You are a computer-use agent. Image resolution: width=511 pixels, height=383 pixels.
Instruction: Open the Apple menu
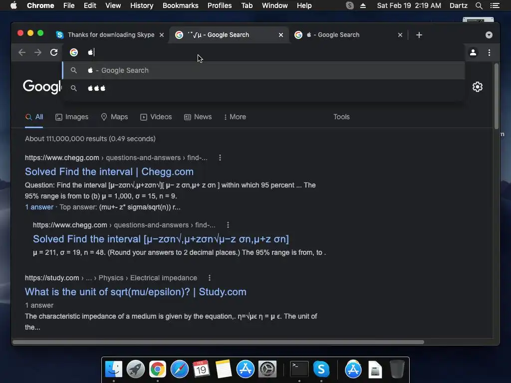tap(13, 5)
